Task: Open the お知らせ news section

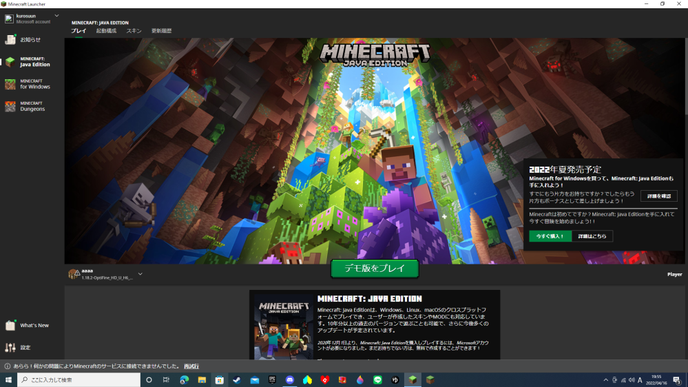Action: (30, 39)
